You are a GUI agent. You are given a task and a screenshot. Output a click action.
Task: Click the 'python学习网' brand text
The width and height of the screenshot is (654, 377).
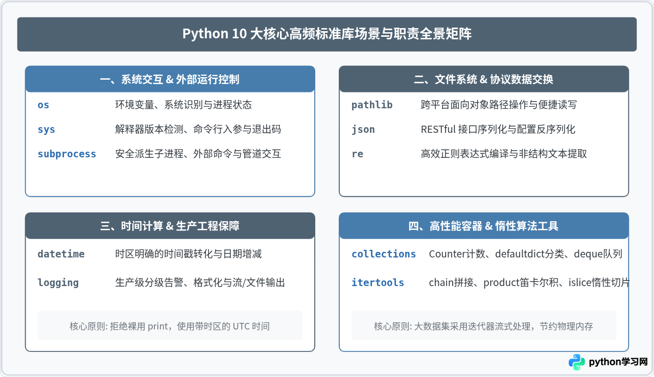click(x=618, y=362)
